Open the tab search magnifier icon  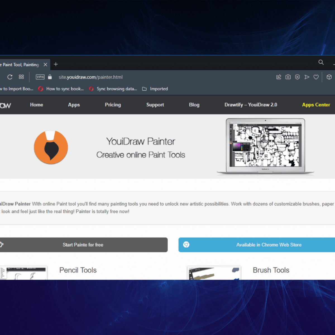point(321,62)
